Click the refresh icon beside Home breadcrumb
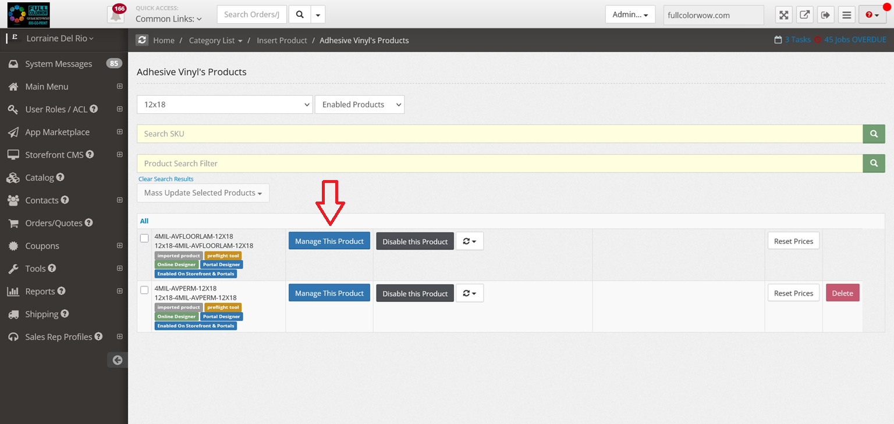Image resolution: width=894 pixels, height=424 pixels. click(142, 40)
